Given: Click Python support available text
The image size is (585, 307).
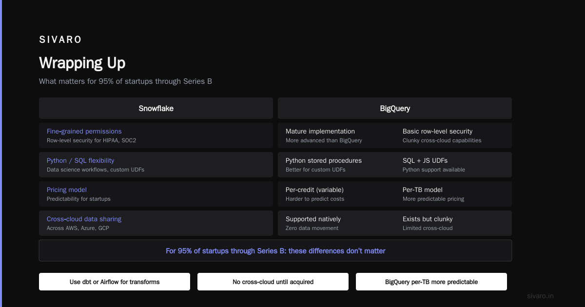Looking at the screenshot, I should [x=434, y=170].
